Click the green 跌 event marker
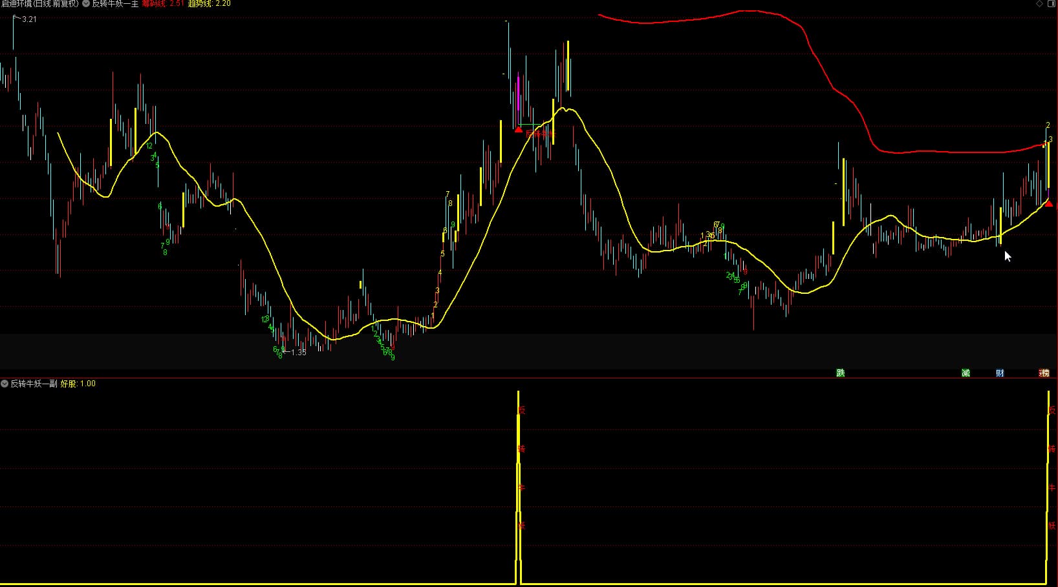Screen dimensions: 1058x587 pos(840,373)
